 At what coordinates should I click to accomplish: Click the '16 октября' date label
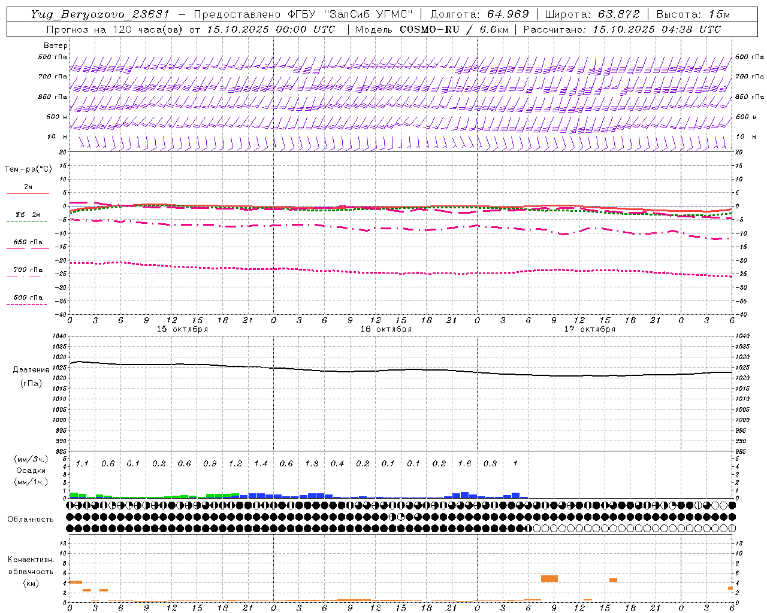386,329
